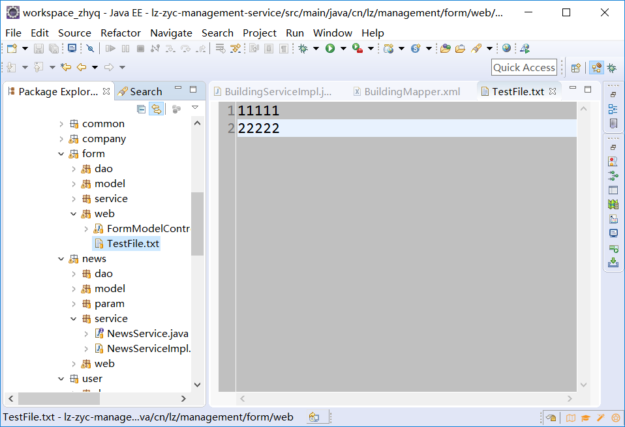Click the Step Into icon
This screenshot has width=625, height=427.
coord(170,49)
